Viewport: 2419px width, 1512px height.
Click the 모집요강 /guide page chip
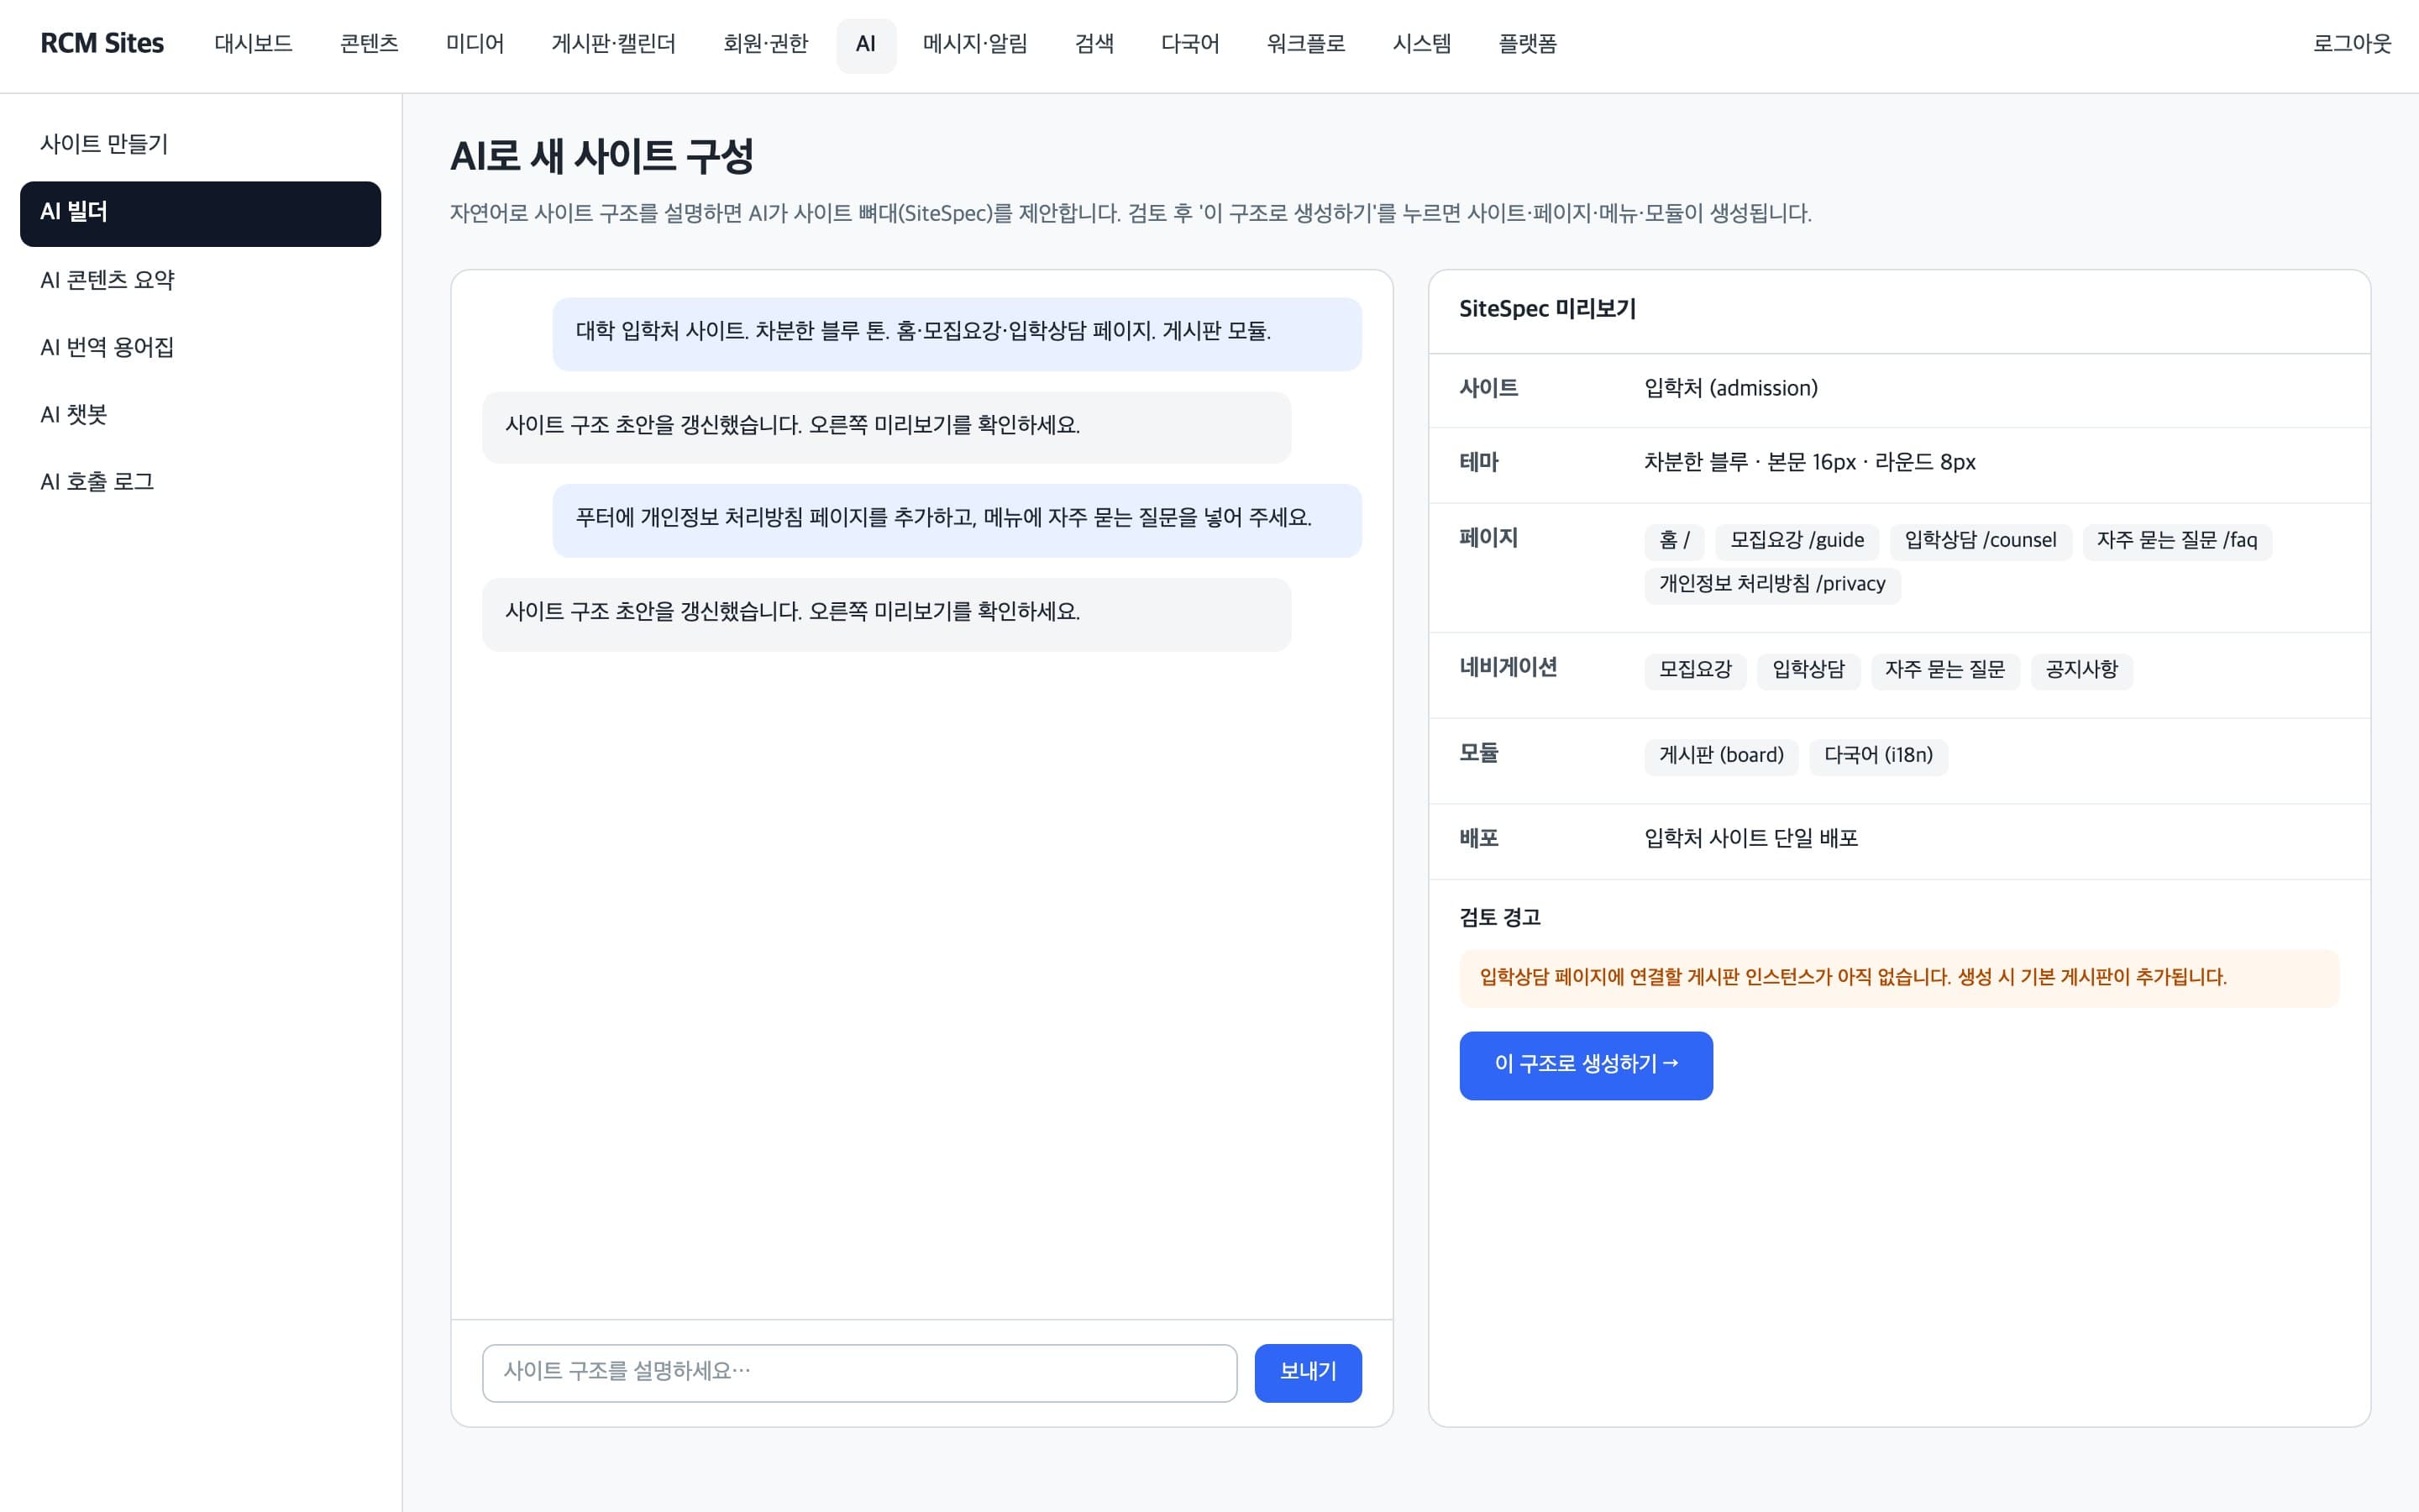1797,541
